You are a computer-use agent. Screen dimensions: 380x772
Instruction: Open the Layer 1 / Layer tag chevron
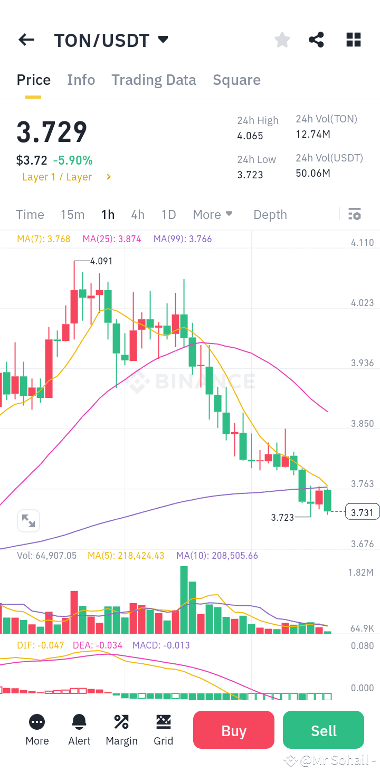(x=108, y=177)
